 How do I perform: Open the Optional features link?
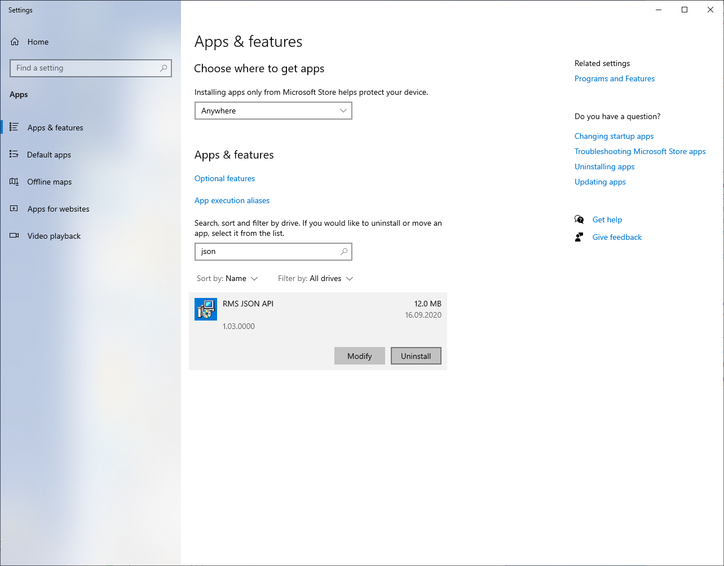tap(224, 178)
